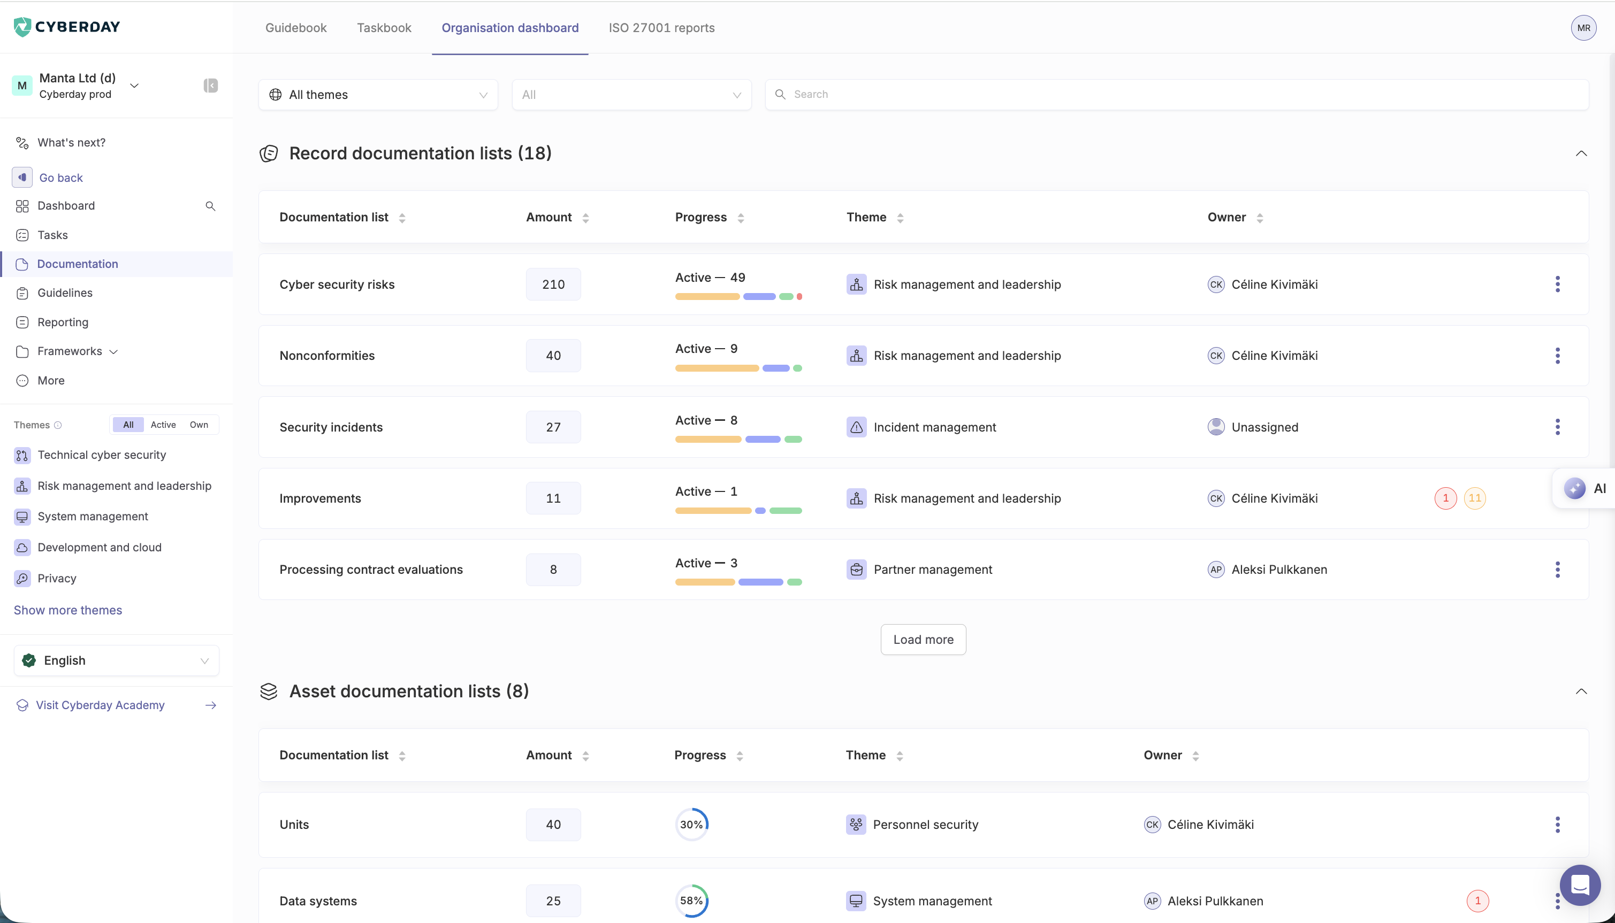Click the Load more button

(923, 640)
